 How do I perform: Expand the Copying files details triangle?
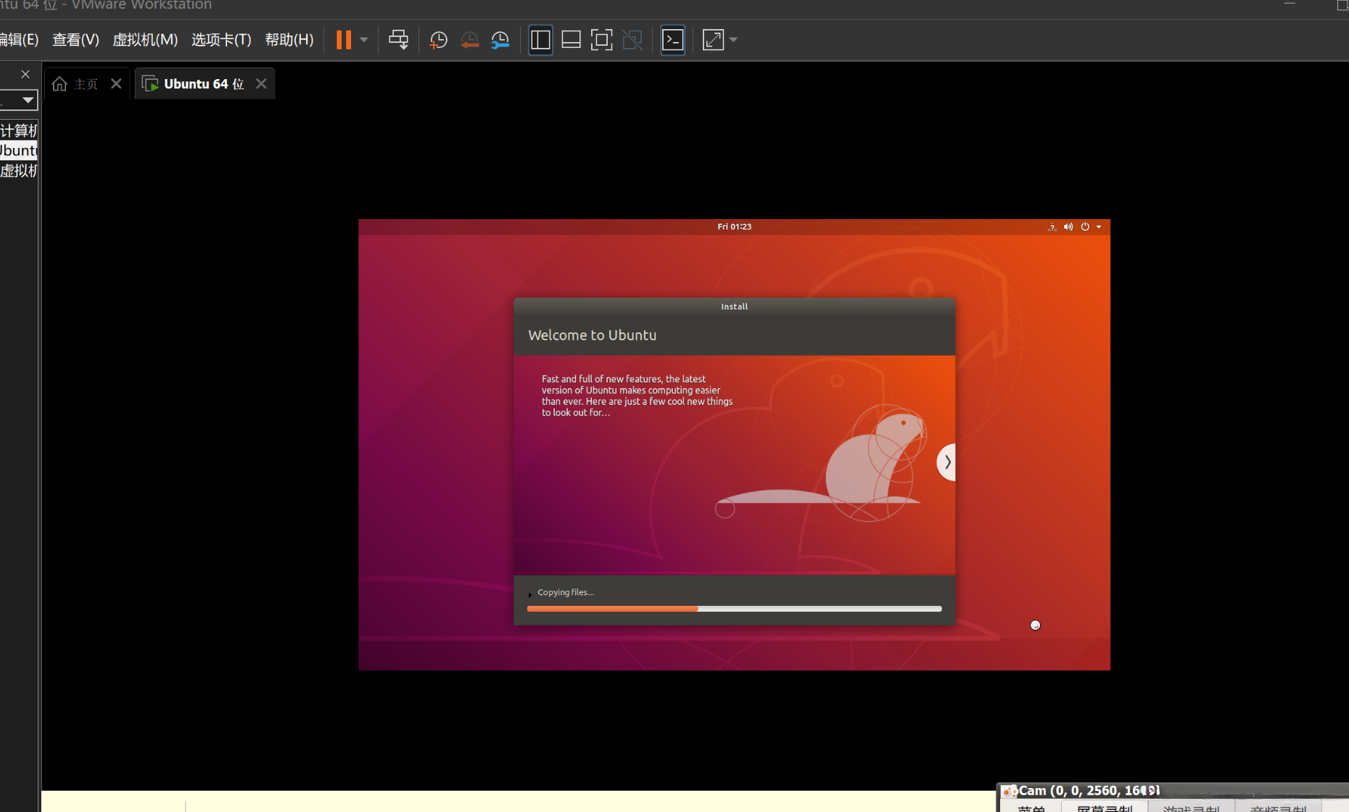coord(530,594)
